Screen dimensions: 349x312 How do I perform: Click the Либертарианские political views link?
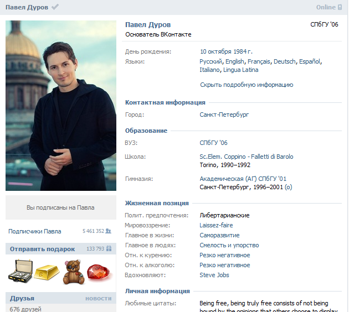[224, 215]
